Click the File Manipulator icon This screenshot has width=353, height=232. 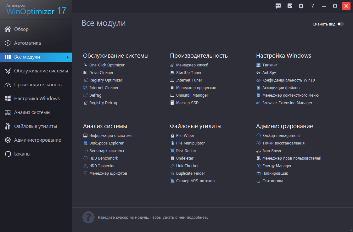click(x=172, y=143)
